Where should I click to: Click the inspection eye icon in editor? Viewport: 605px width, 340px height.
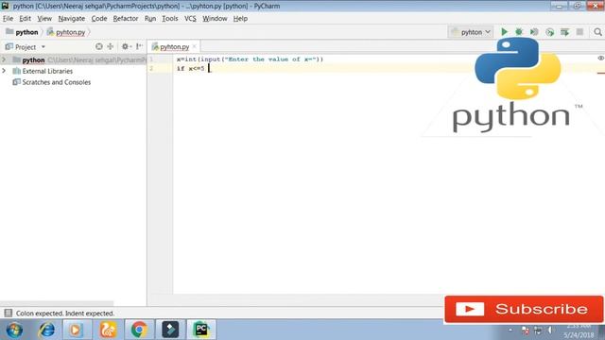click(x=600, y=59)
